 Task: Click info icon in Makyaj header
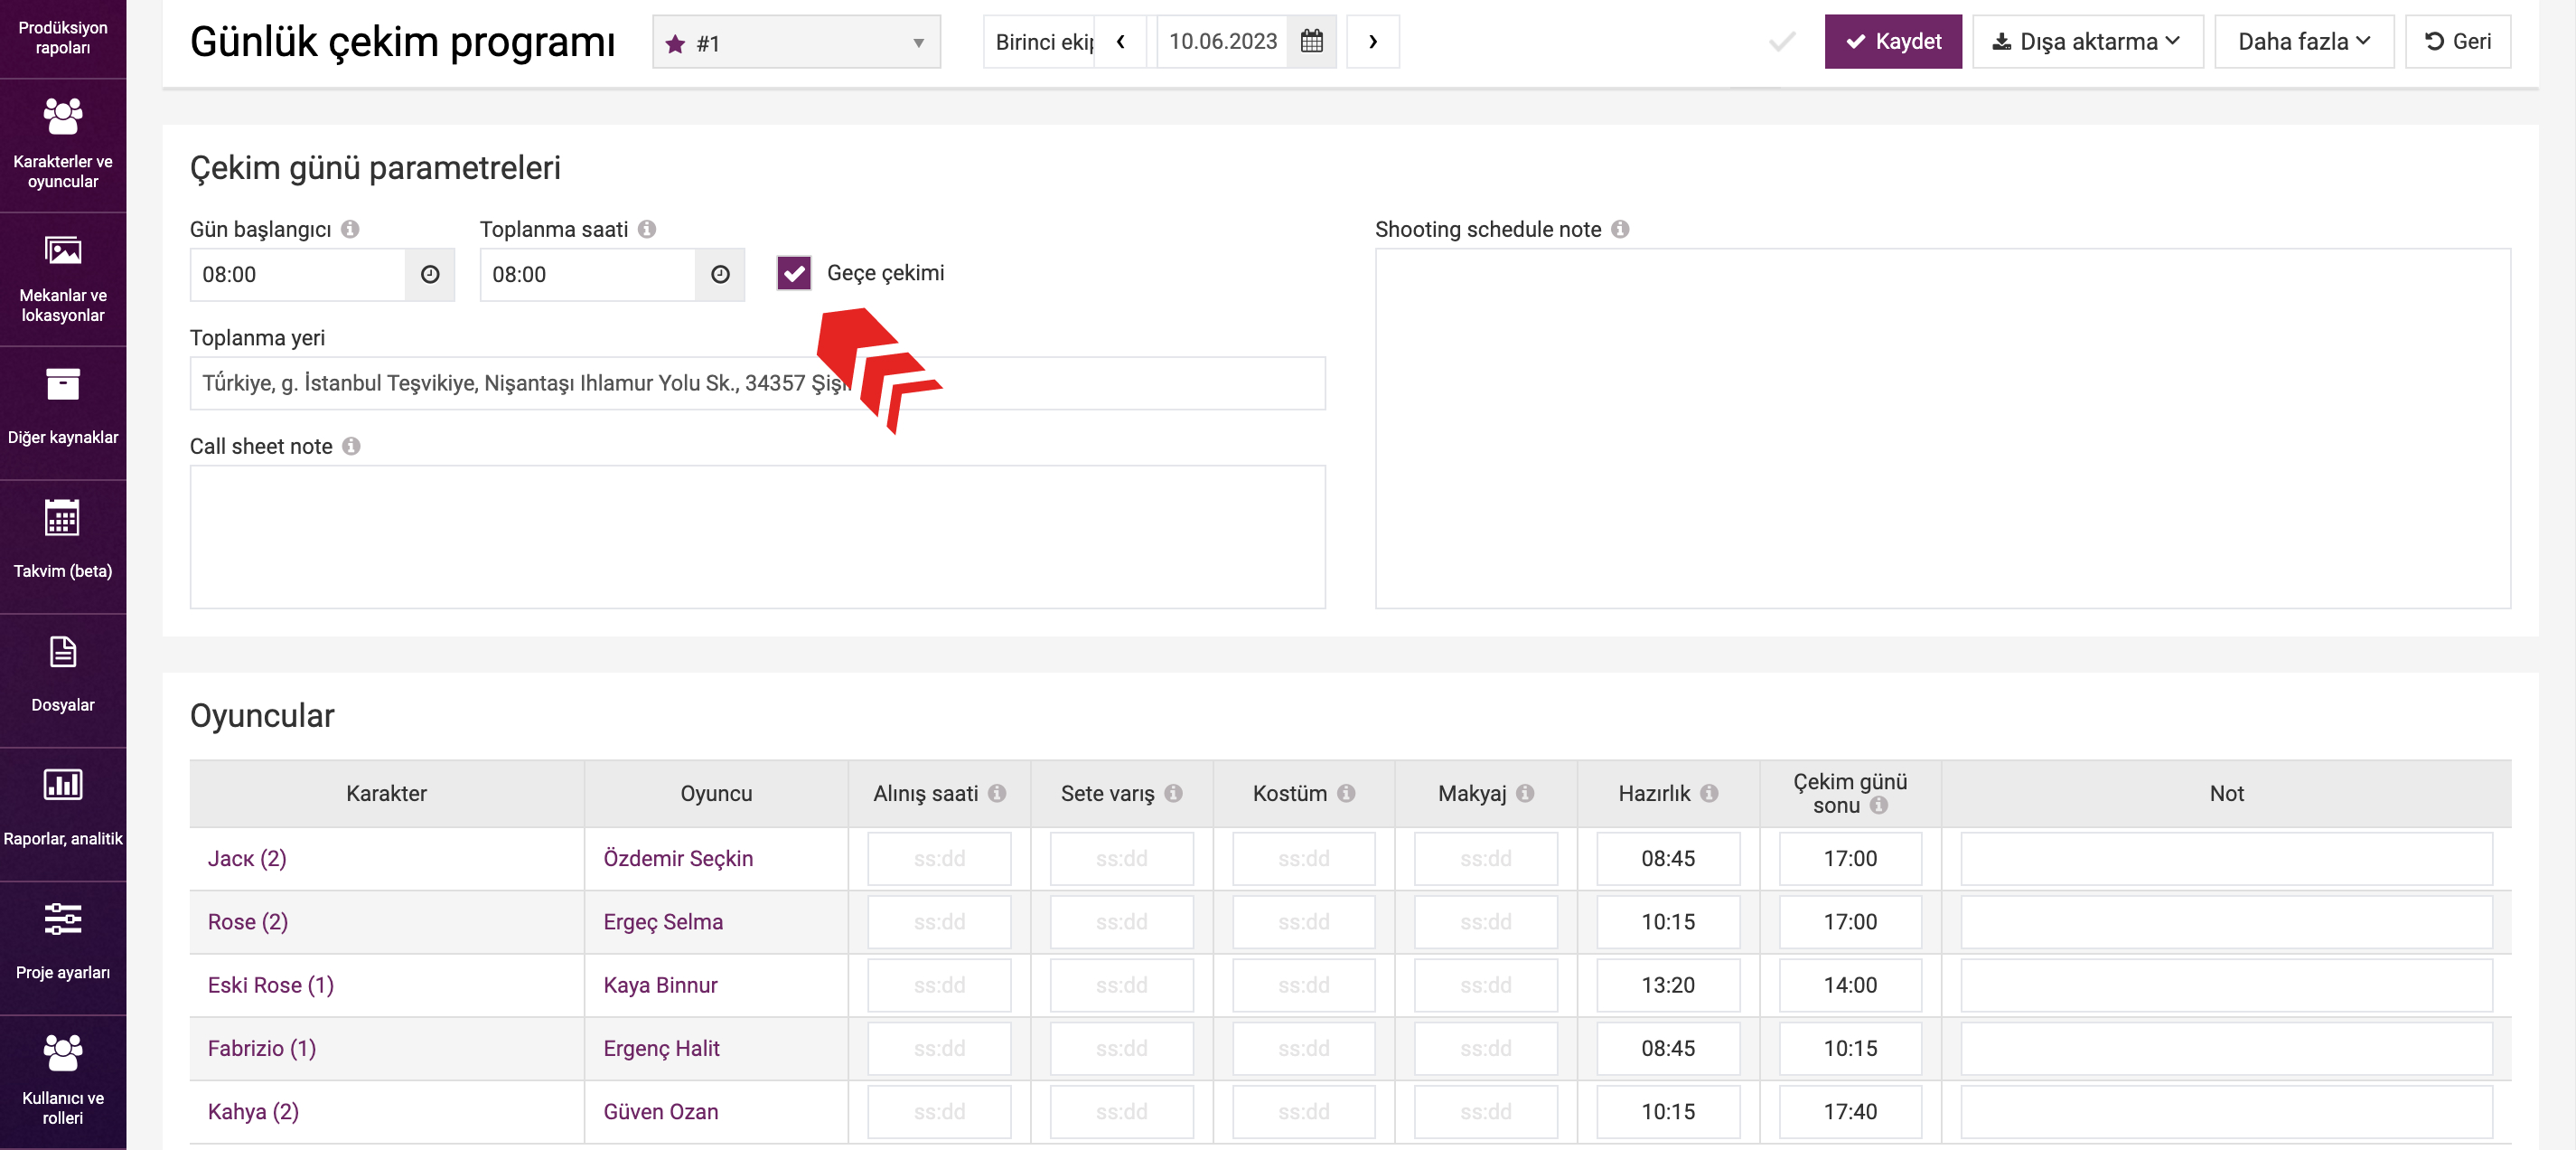click(x=1525, y=793)
